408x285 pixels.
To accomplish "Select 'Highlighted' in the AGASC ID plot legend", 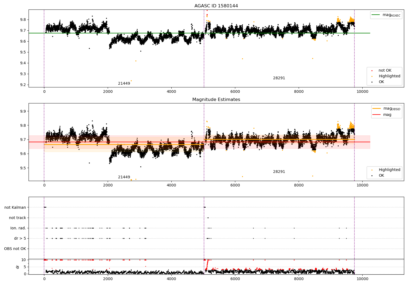I will click(x=390, y=76).
